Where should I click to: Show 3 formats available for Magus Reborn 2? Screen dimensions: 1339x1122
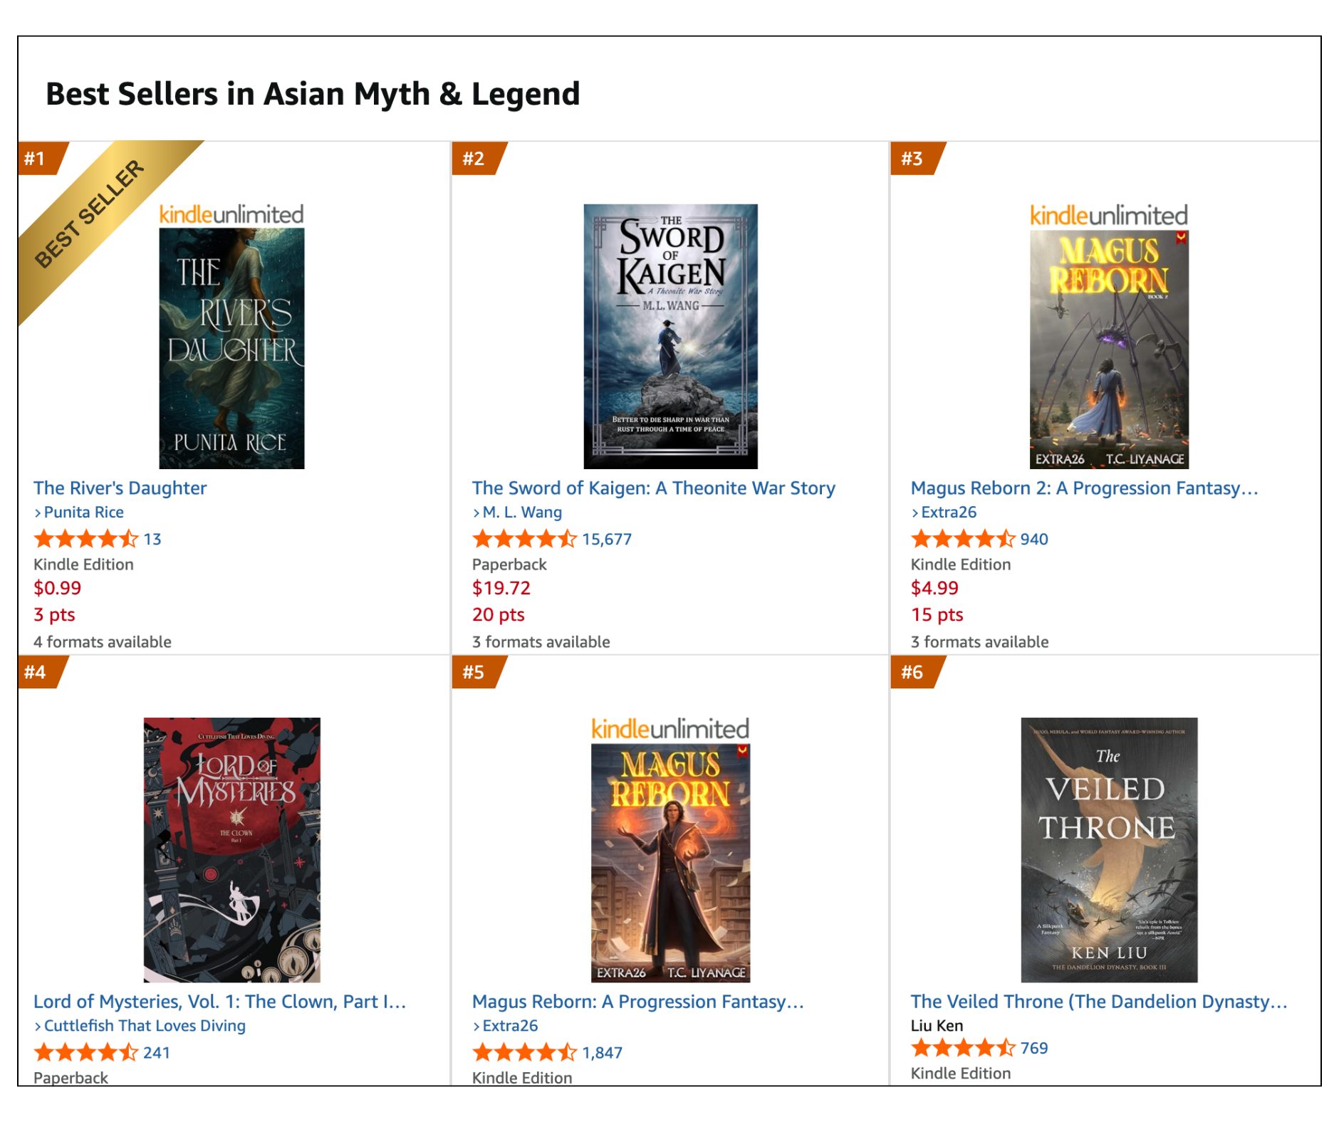(980, 641)
